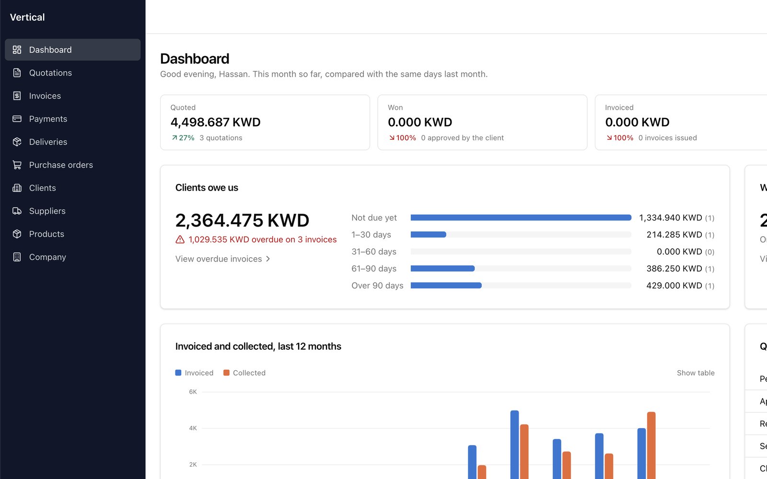Click the Dashboard grid icon in sidebar
Image resolution: width=767 pixels, height=479 pixels.
click(x=17, y=50)
